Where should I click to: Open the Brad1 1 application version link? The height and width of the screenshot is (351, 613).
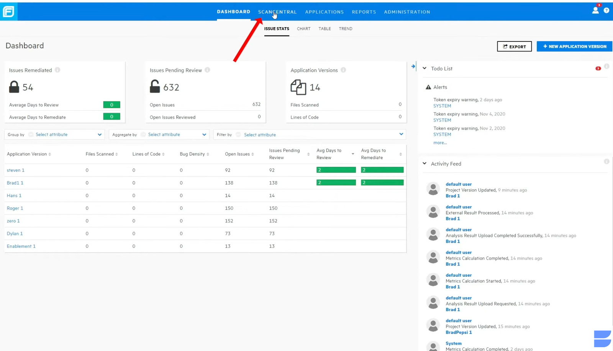[15, 183]
